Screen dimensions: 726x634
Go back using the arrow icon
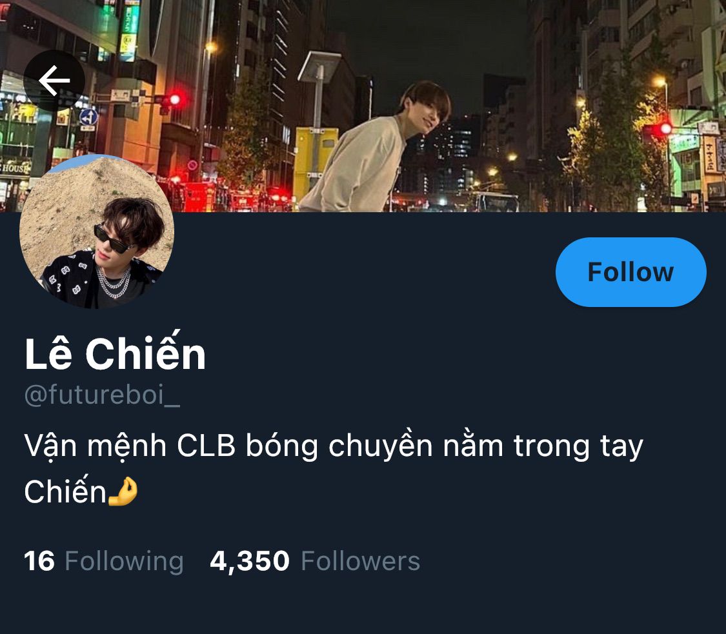click(54, 81)
